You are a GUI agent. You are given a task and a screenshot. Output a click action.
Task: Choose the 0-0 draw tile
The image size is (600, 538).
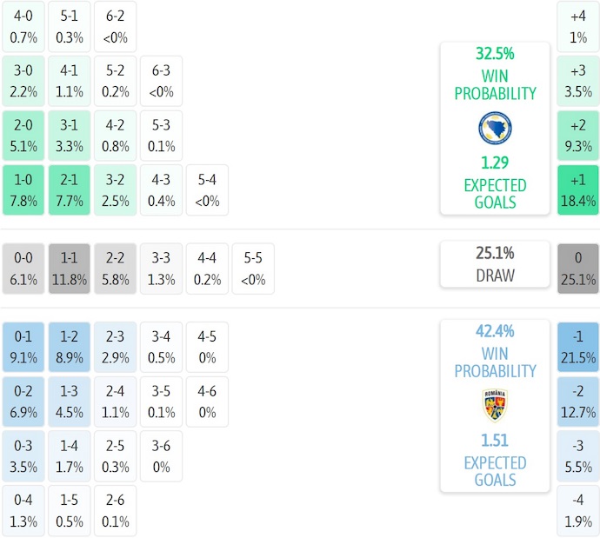pos(24,269)
